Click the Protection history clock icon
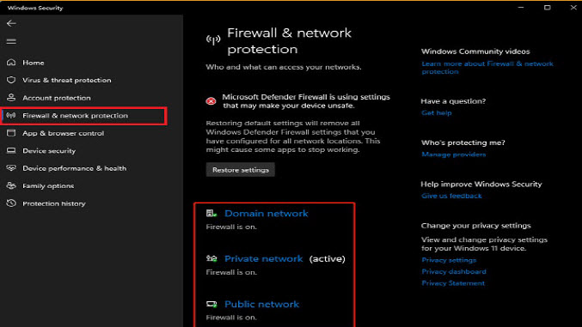The width and height of the screenshot is (582, 327). click(x=11, y=203)
